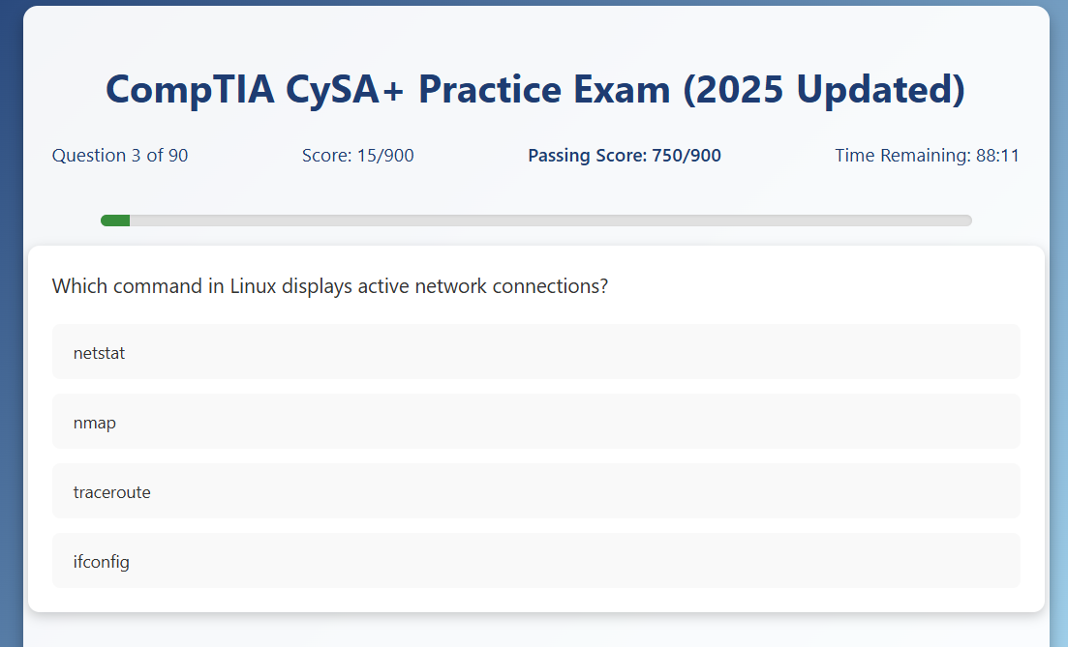This screenshot has height=647, width=1068.
Task: Click the 'Score: 15/900' text
Action: tap(357, 156)
